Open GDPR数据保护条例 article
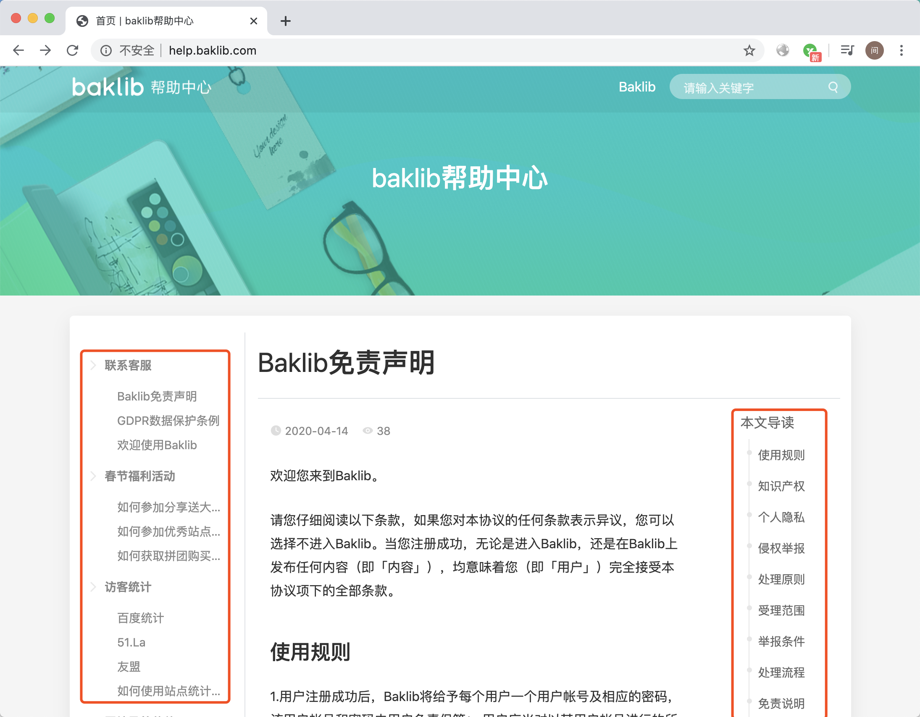 click(168, 421)
